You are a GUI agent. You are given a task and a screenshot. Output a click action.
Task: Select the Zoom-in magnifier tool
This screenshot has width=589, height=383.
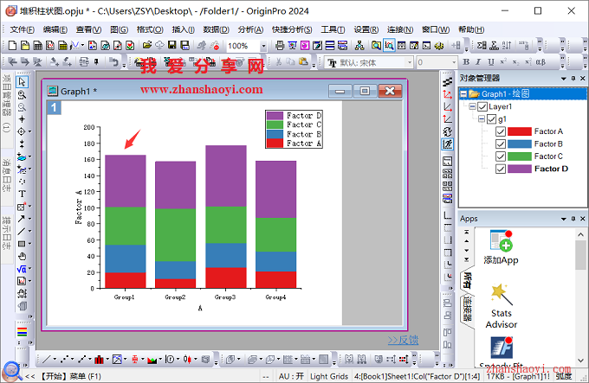click(x=22, y=94)
